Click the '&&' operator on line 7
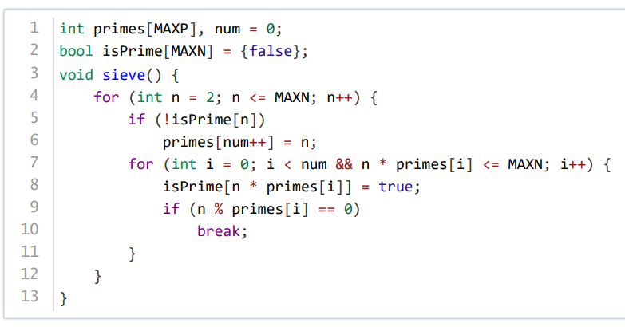The image size is (625, 327). click(x=344, y=164)
